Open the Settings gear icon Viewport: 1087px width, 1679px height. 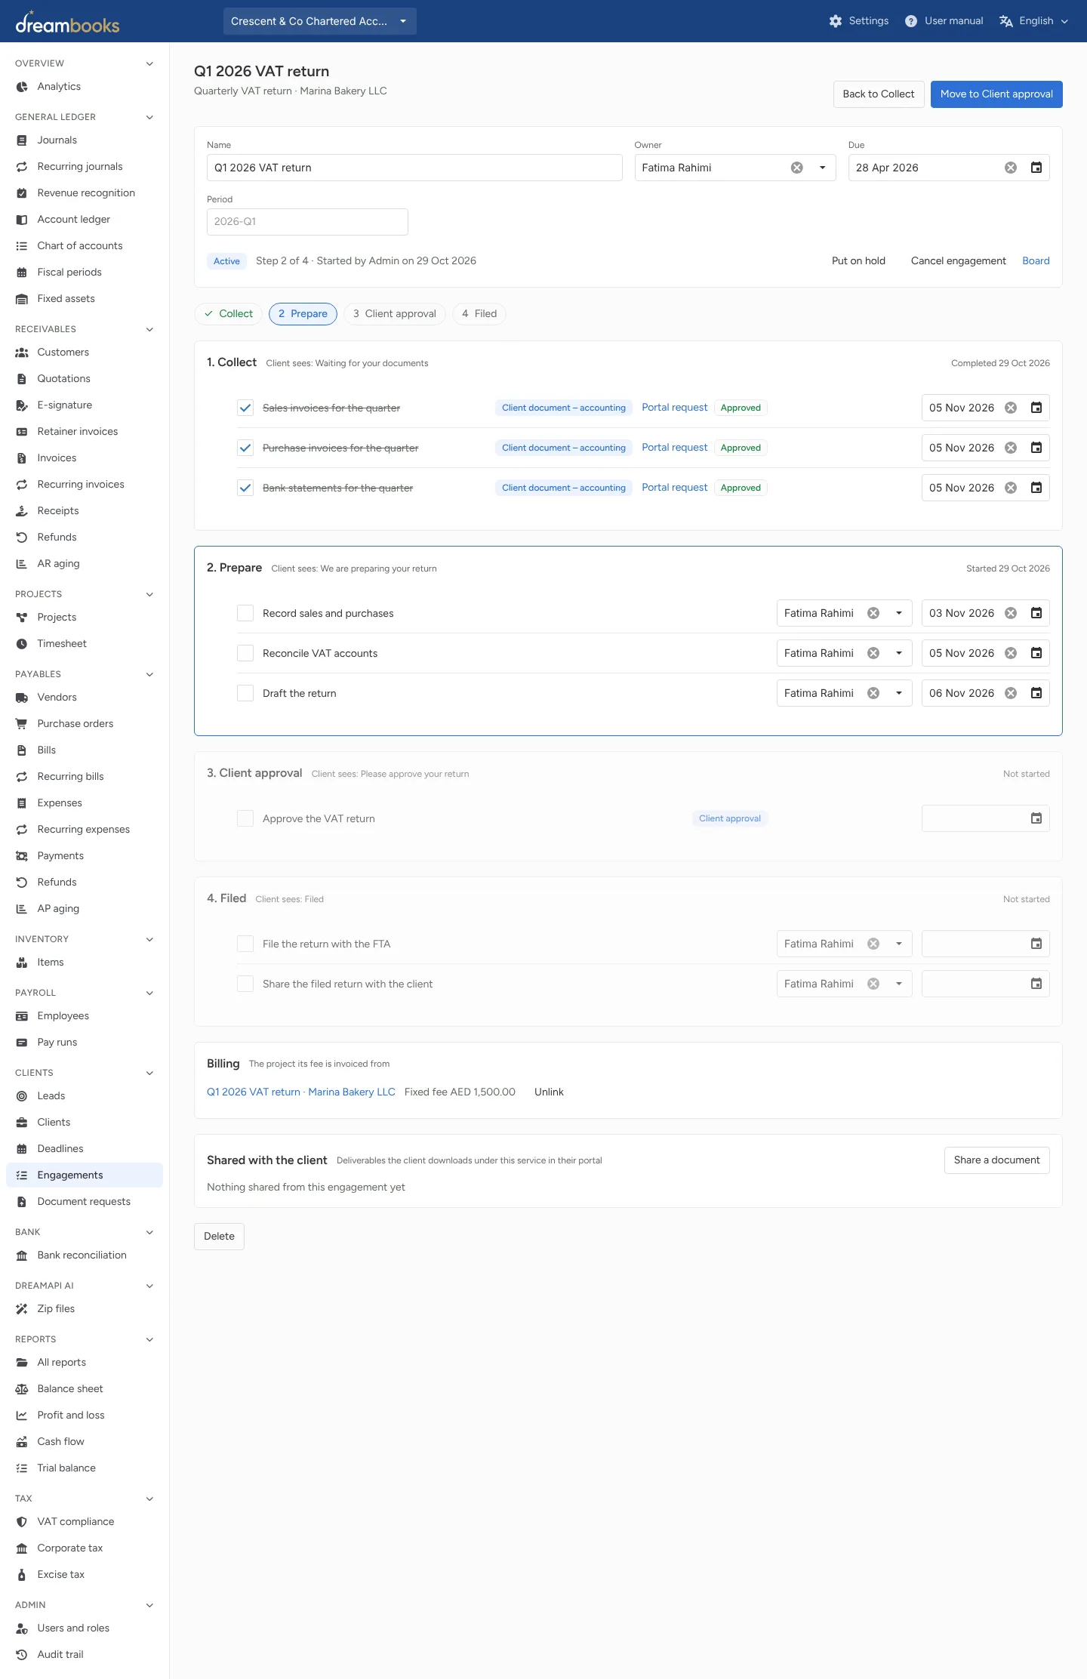pyautogui.click(x=835, y=21)
